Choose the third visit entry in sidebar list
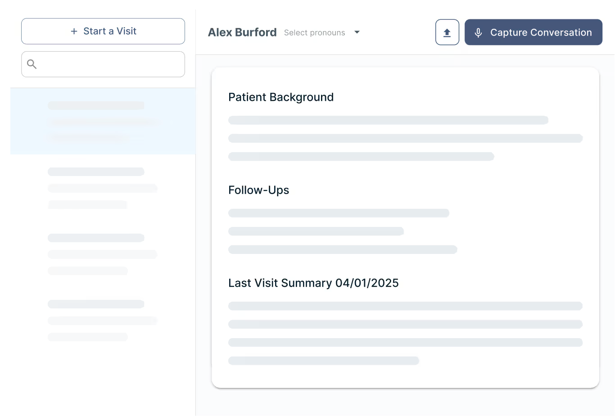This screenshot has height=416, width=615. [103, 254]
